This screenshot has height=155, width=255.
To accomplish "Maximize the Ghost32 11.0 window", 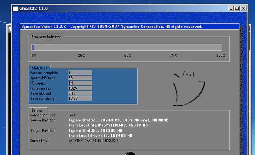I will 237,9.
